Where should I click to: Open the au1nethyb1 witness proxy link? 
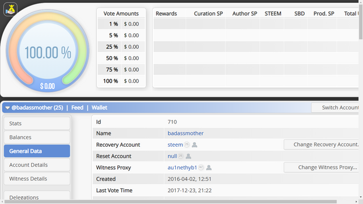pyautogui.click(x=182, y=168)
